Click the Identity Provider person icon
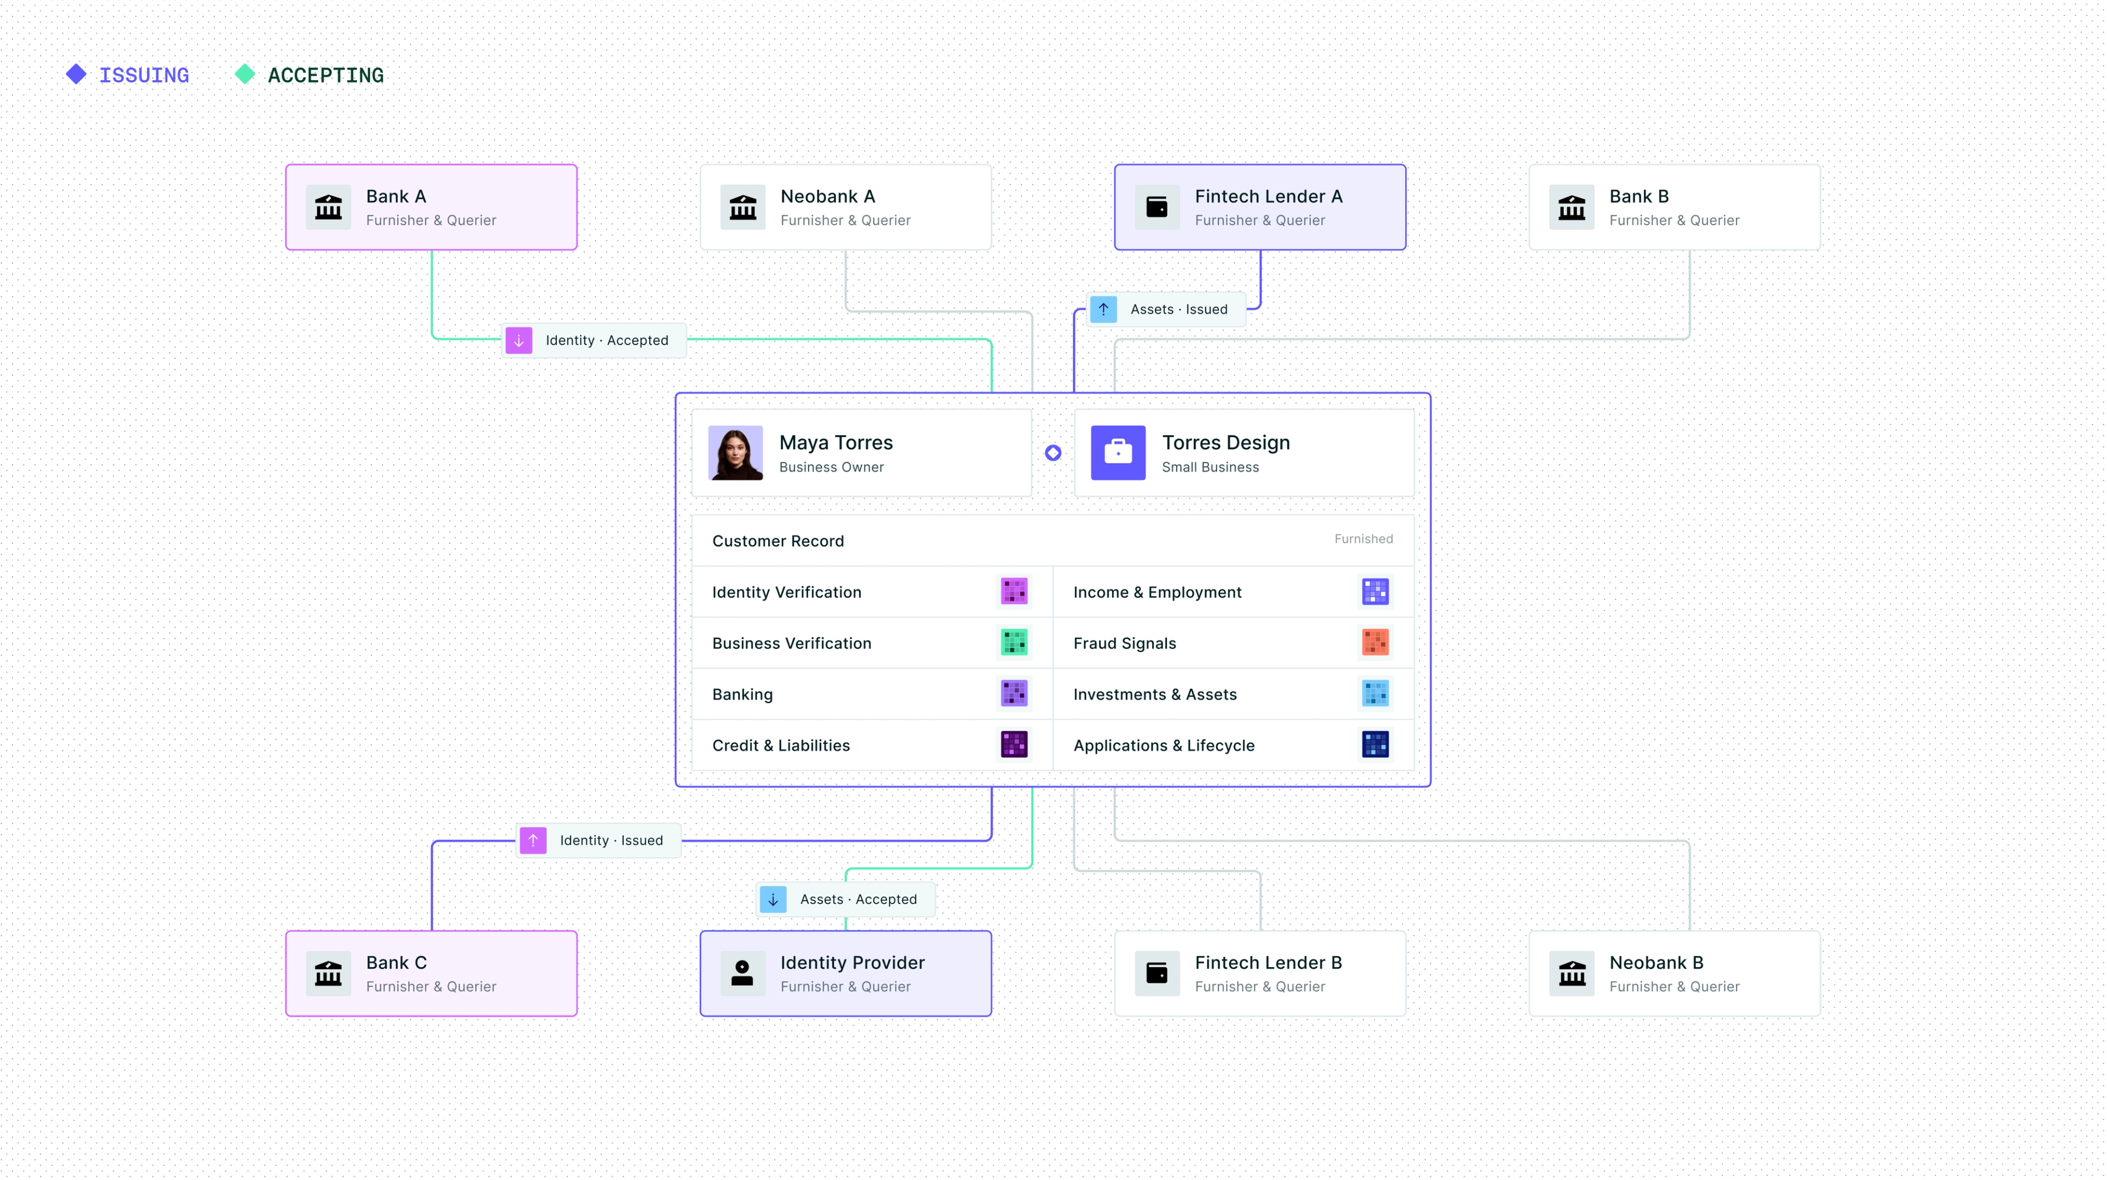The width and height of the screenshot is (2107, 1180). [743, 973]
